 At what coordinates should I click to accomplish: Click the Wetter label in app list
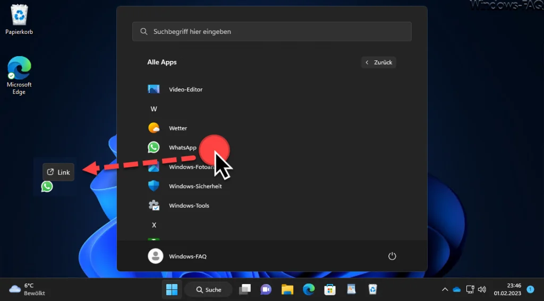[x=178, y=128]
